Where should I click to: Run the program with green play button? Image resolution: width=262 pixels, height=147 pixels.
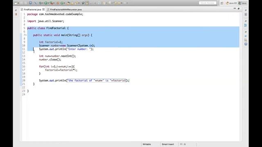[46, 3]
